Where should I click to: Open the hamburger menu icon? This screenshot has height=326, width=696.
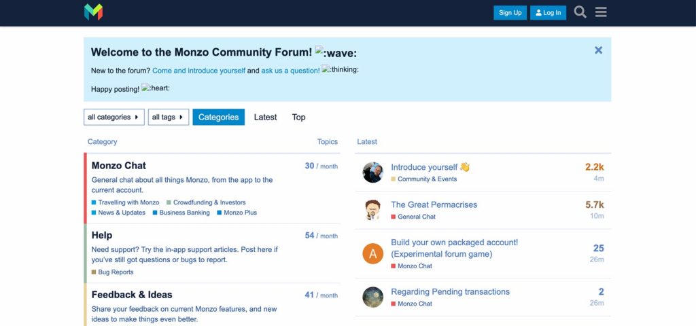(601, 12)
